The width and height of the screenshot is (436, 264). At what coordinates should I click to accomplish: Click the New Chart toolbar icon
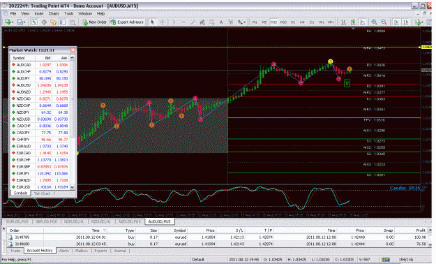coord(8,22)
